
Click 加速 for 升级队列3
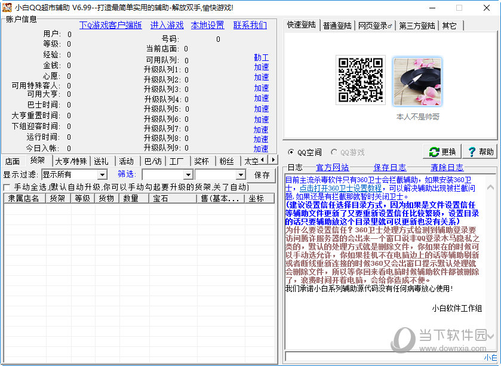tap(261, 88)
